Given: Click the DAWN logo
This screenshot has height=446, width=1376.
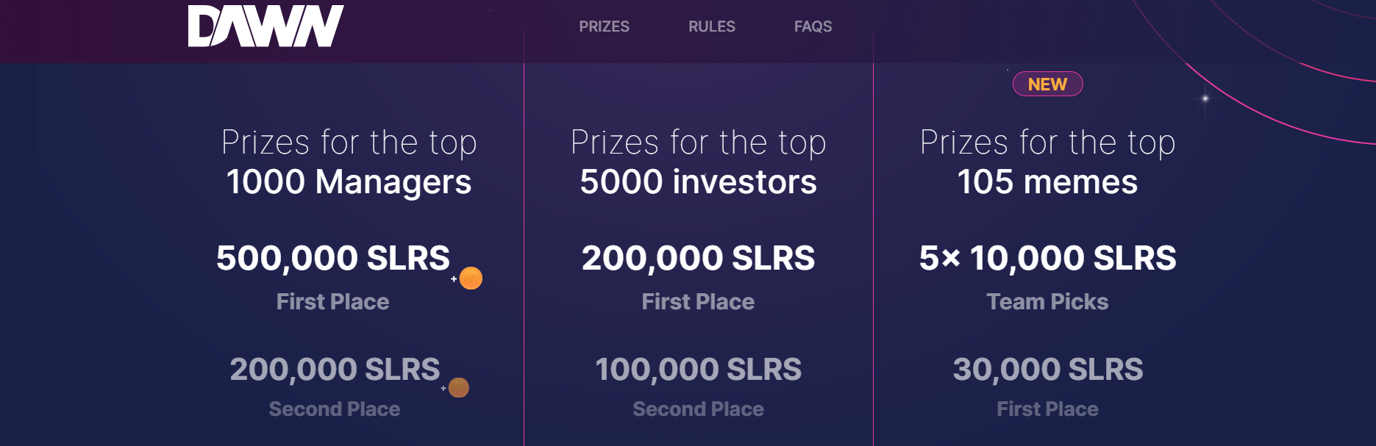Looking at the screenshot, I should pyautogui.click(x=265, y=26).
